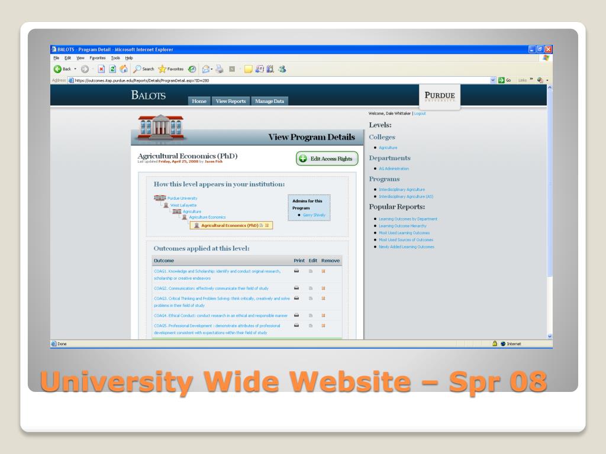Click Agriculture Economics in the hierarchy tree
Viewport: 606px width, 454px height.
point(207,218)
